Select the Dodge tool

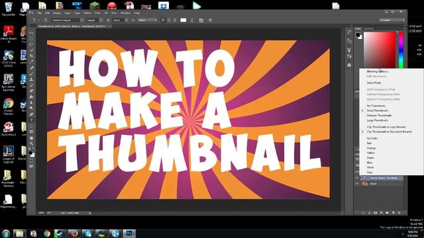tap(31, 108)
